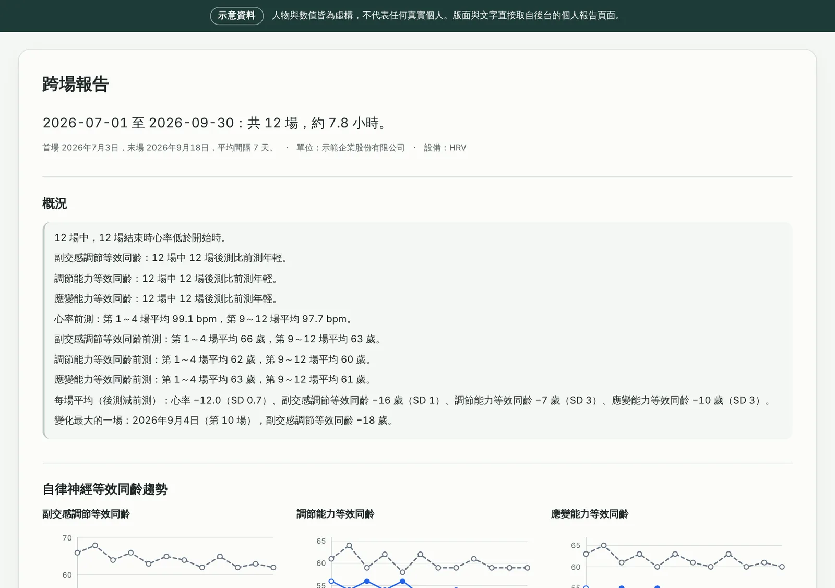
Task: Click the last gray point in 調節能力 chart
Action: coord(528,568)
